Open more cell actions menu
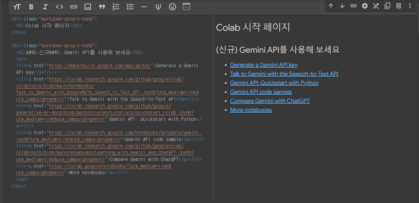 410,6
